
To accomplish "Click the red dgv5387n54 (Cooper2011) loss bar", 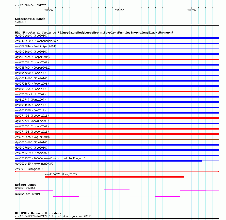I will click(117, 59).
